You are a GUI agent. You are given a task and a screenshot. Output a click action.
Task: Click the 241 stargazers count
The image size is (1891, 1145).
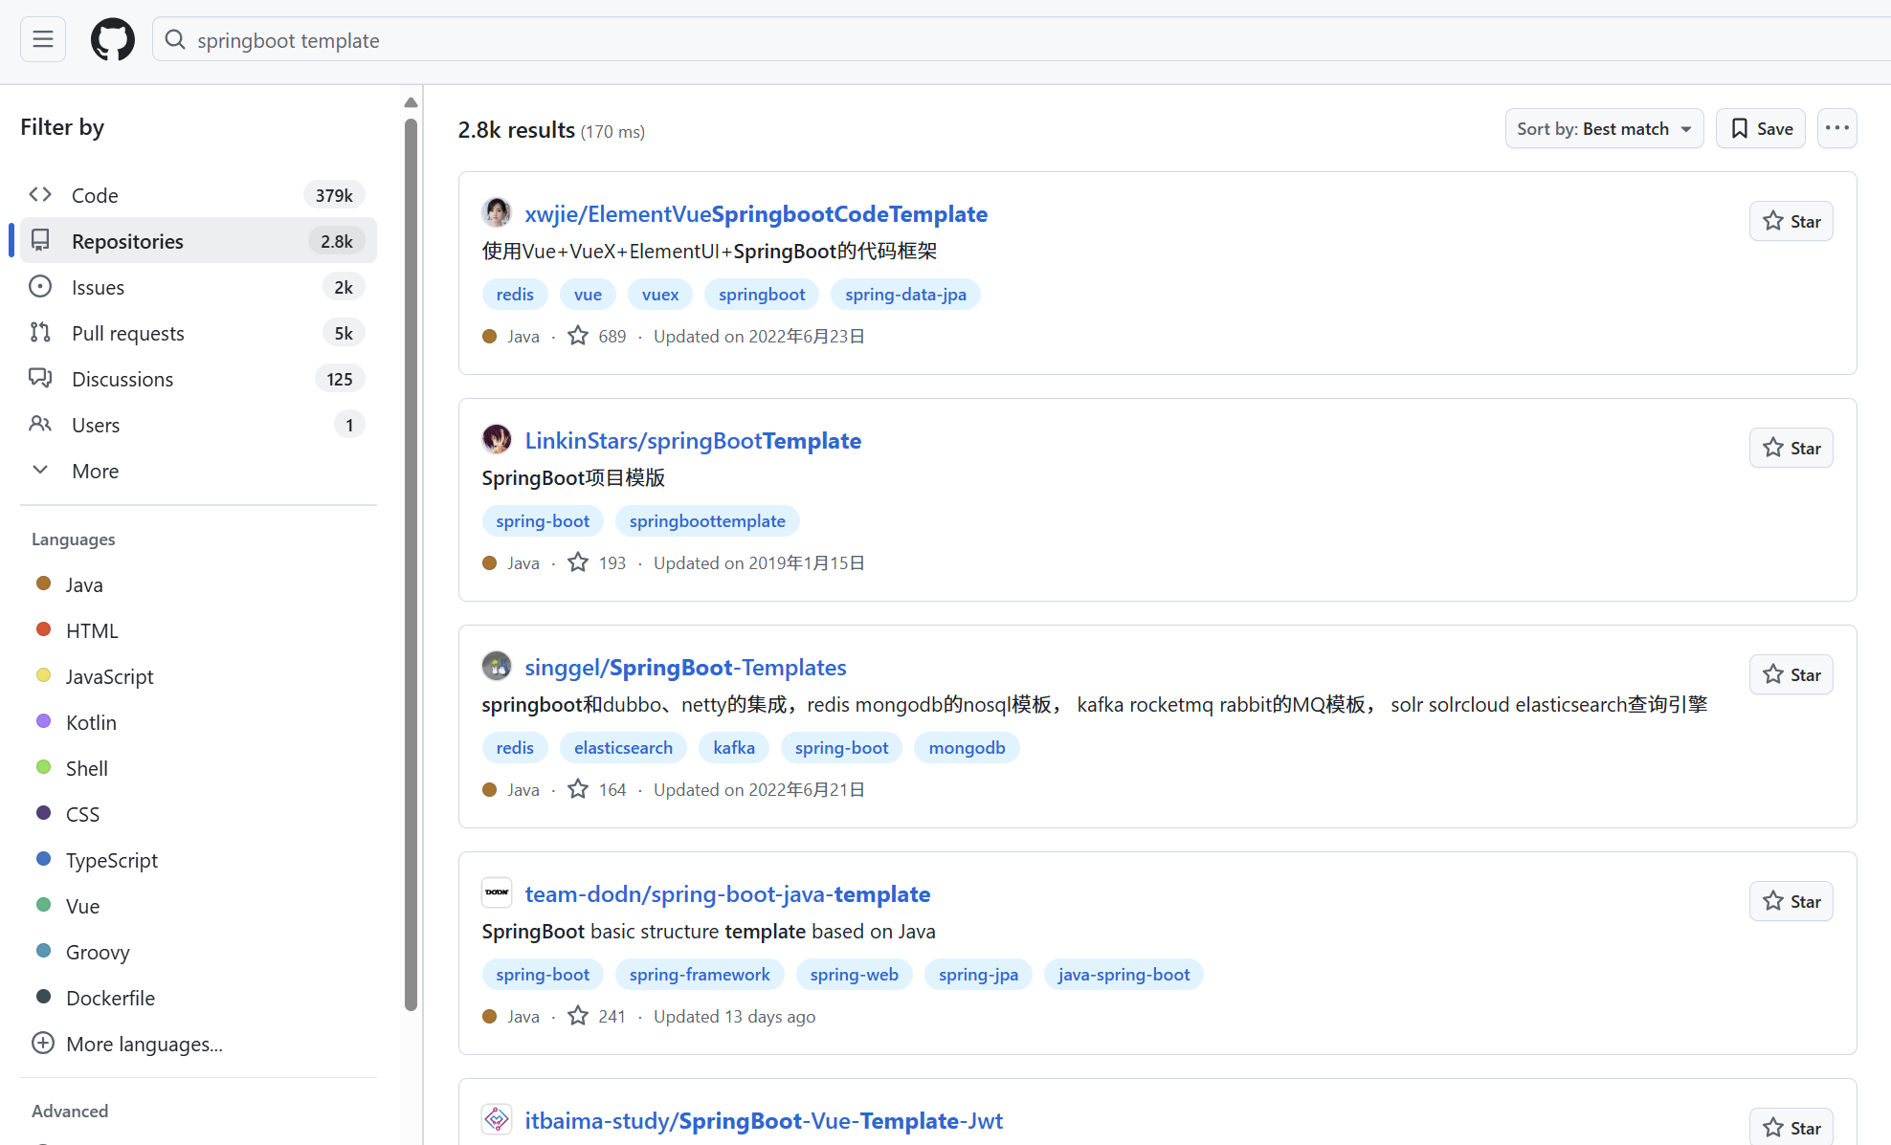coord(597,1016)
